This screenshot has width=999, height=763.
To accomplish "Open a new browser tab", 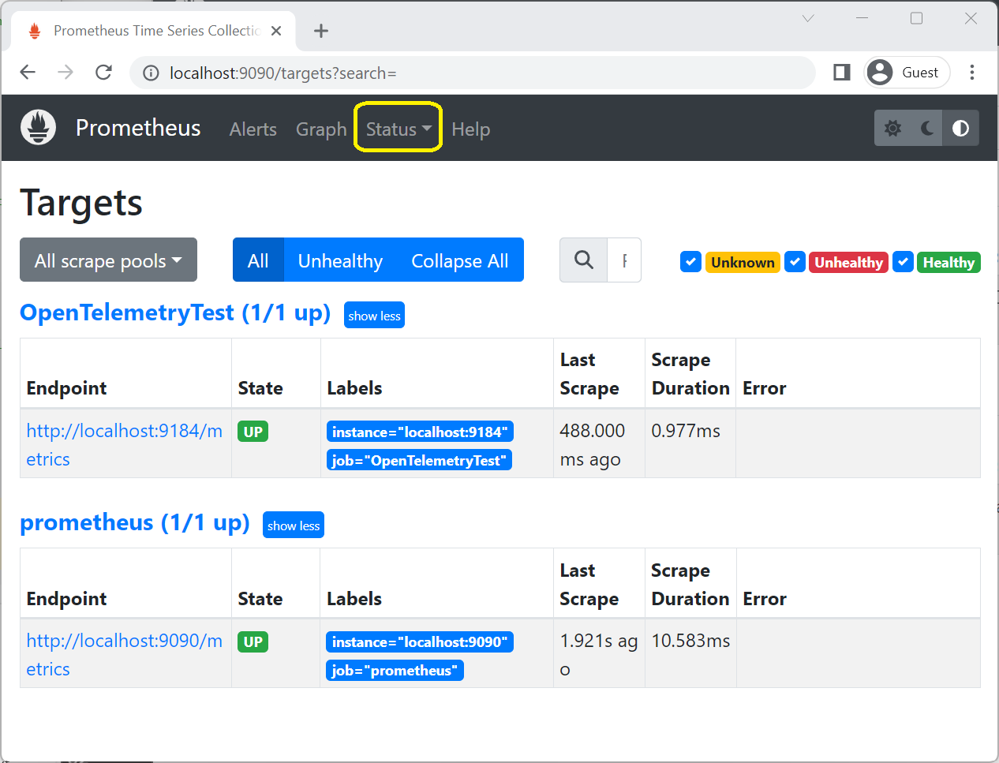I will 320,31.
